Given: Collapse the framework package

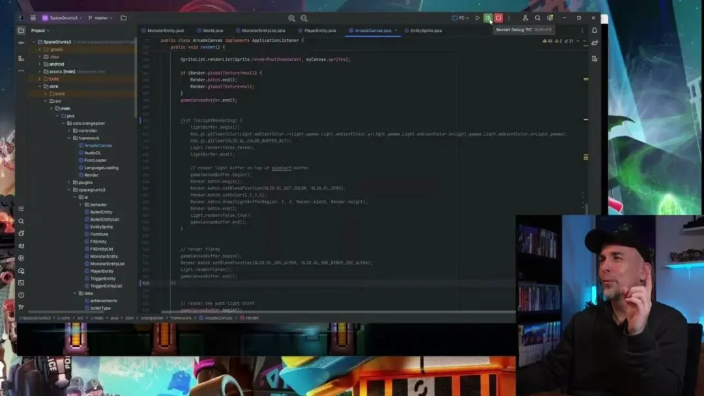Looking at the screenshot, I should pos(69,138).
